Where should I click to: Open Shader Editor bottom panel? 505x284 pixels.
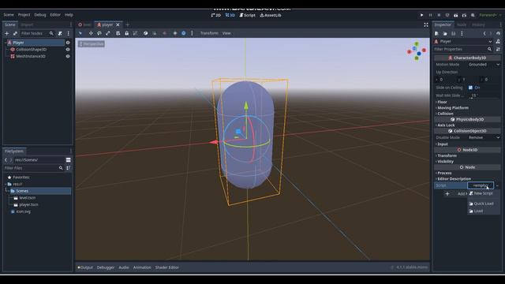coord(166,267)
